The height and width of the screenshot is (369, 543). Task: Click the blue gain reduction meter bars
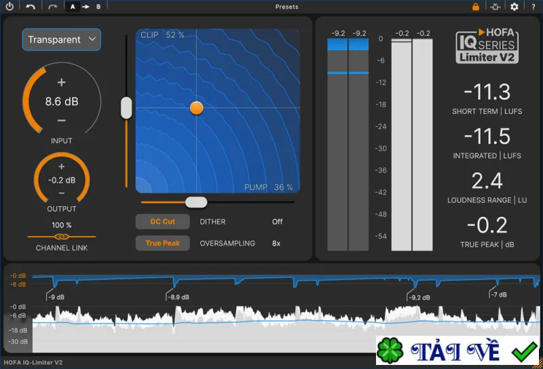348,144
